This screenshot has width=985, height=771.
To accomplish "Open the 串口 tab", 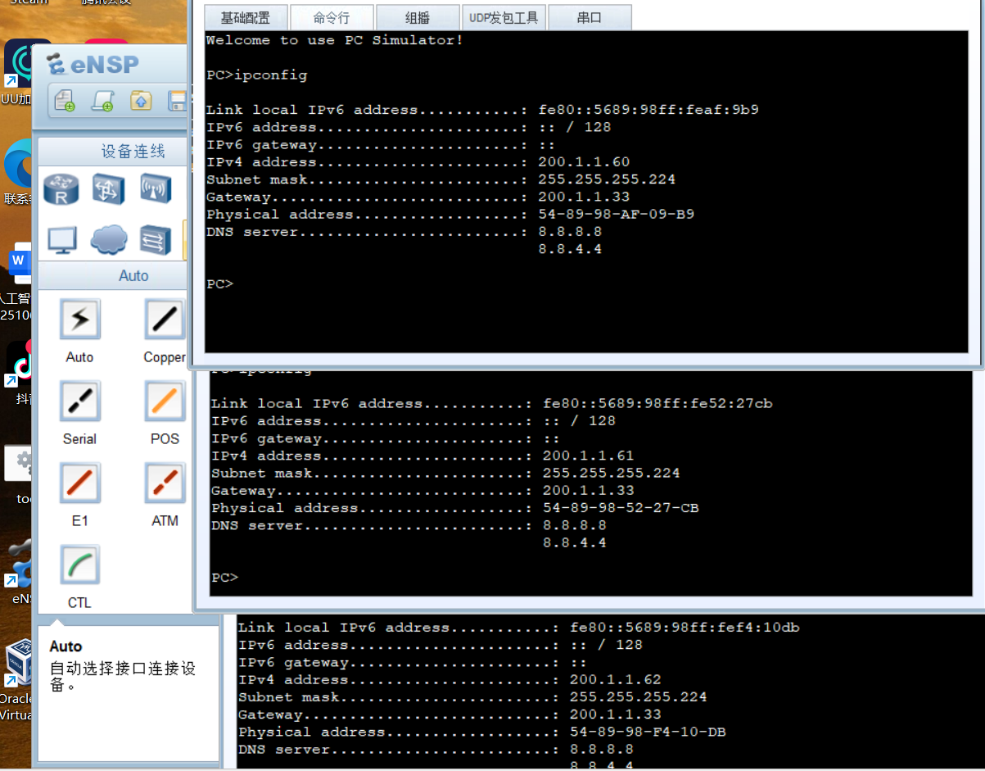I will tap(590, 17).
